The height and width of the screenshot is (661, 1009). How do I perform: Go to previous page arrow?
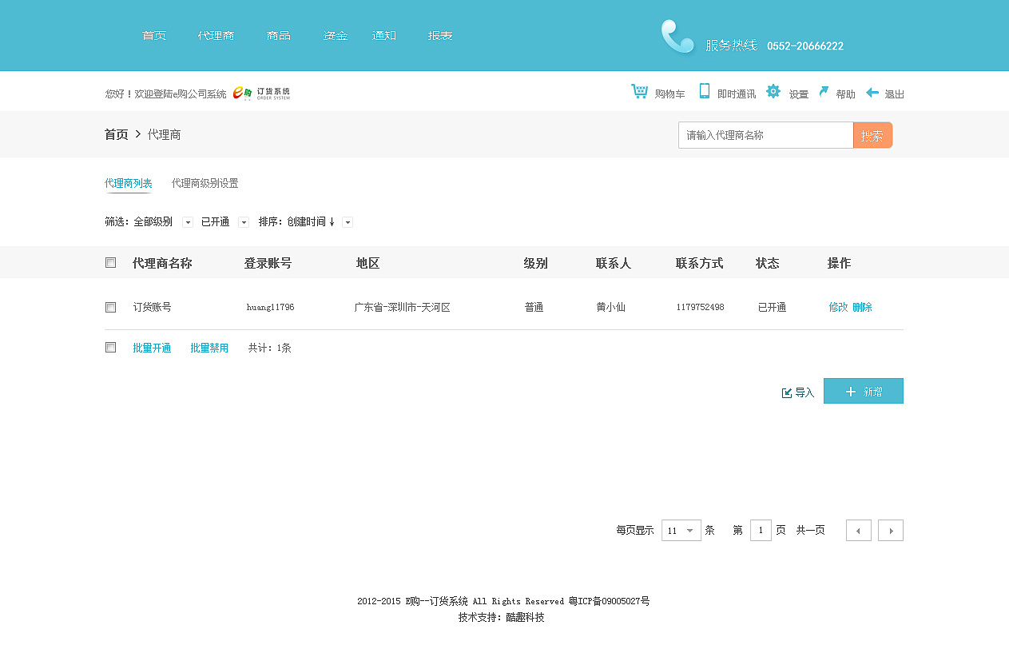[859, 531]
